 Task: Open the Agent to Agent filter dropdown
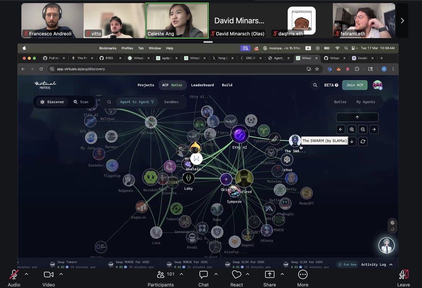coord(137,102)
